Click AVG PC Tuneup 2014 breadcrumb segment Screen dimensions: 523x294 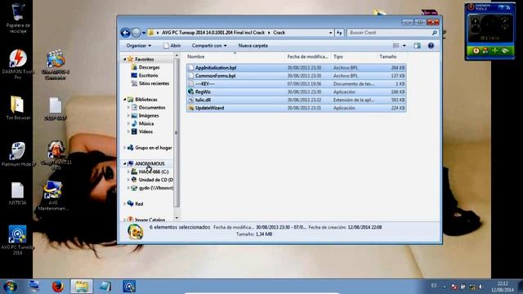pos(213,33)
